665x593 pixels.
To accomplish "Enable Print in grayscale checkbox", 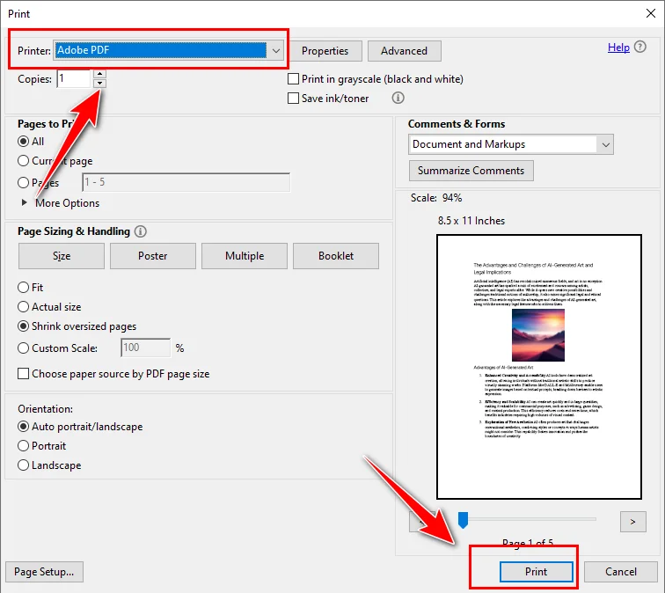I will click(x=293, y=79).
